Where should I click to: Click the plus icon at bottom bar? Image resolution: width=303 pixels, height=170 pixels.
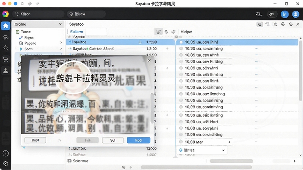point(131,167)
